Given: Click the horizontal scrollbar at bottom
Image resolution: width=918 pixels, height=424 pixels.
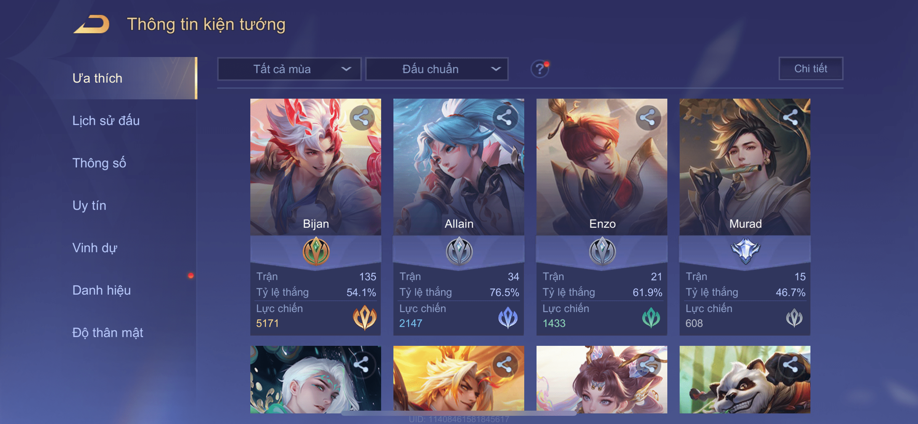Looking at the screenshot, I should pos(459,413).
